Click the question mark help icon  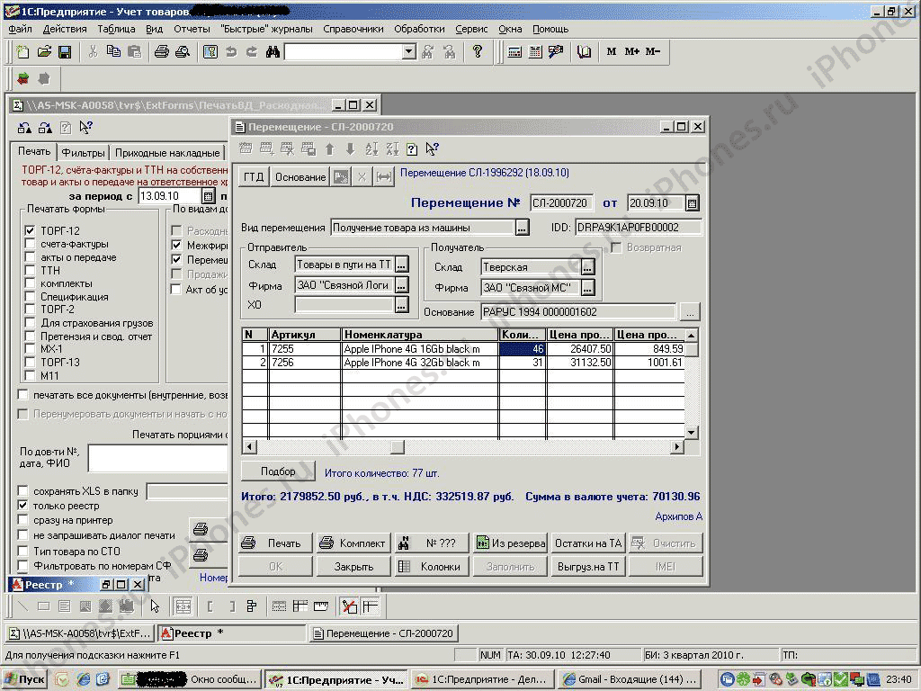click(478, 52)
